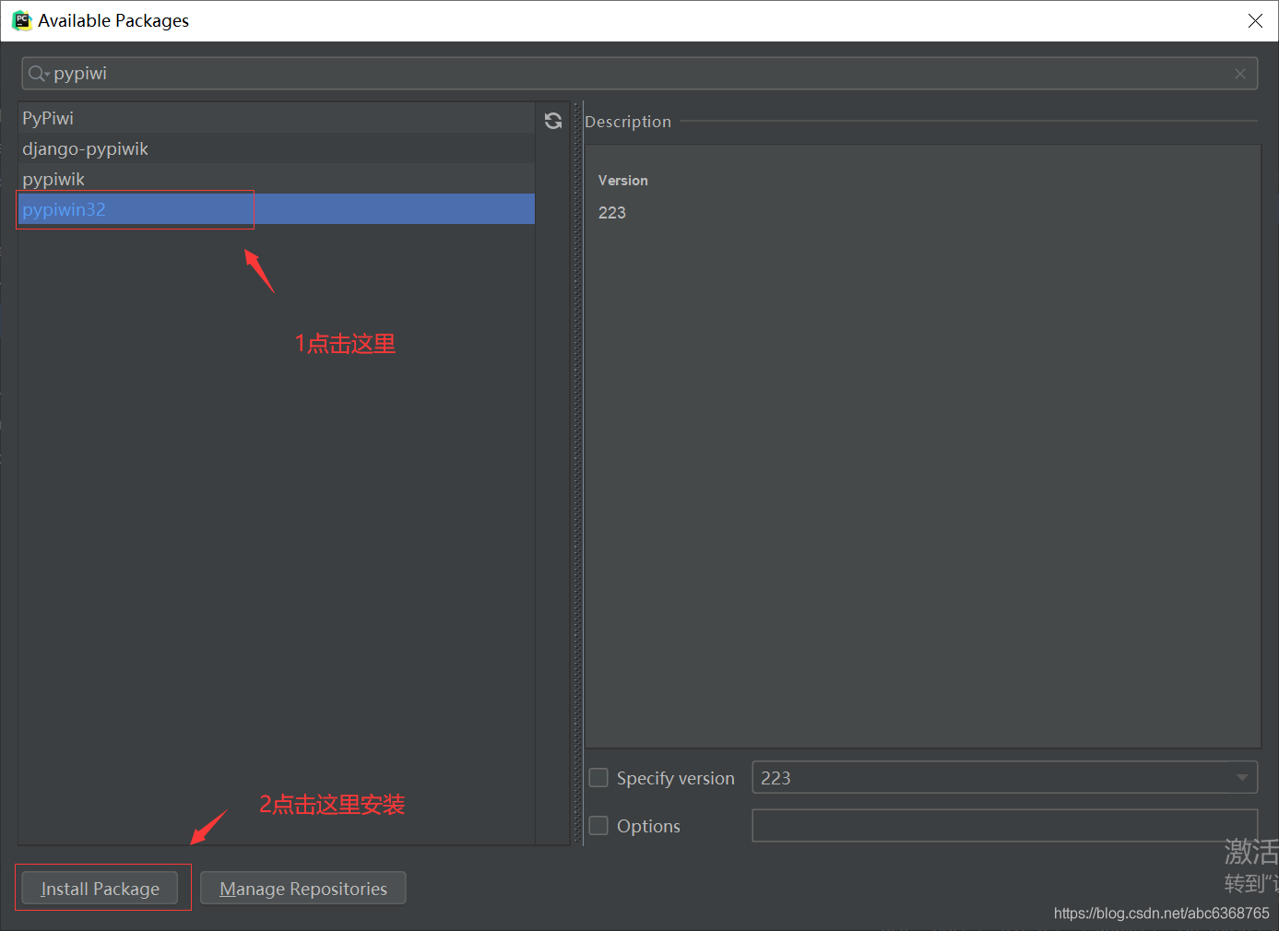The image size is (1279, 931).
Task: Select the django-pypiwik package
Action: point(85,148)
